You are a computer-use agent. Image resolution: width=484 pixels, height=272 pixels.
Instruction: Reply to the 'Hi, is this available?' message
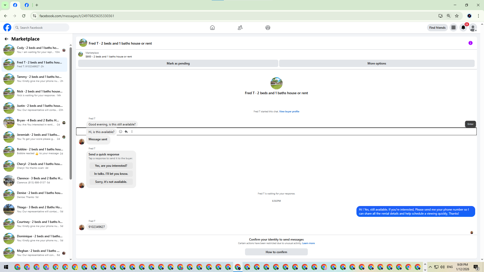click(126, 132)
